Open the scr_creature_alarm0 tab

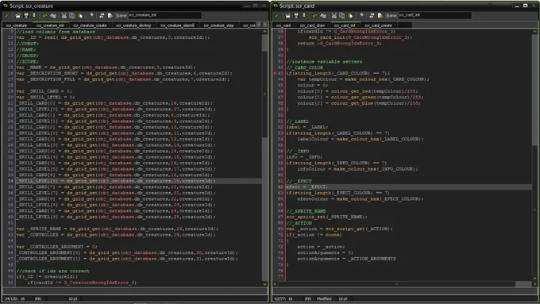point(177,25)
